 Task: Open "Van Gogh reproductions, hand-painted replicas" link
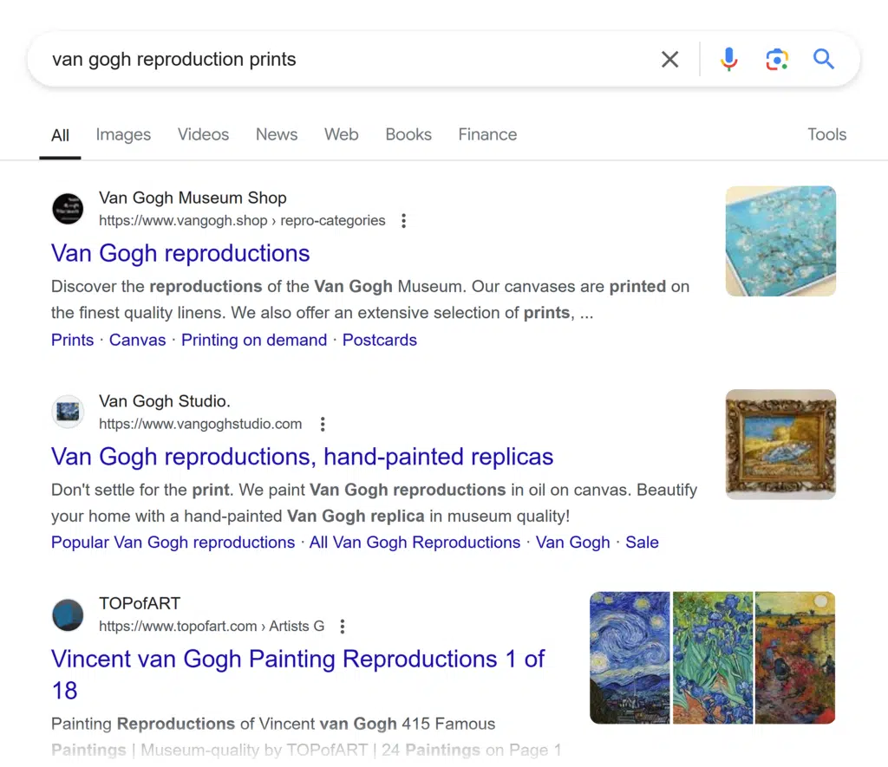point(302,457)
